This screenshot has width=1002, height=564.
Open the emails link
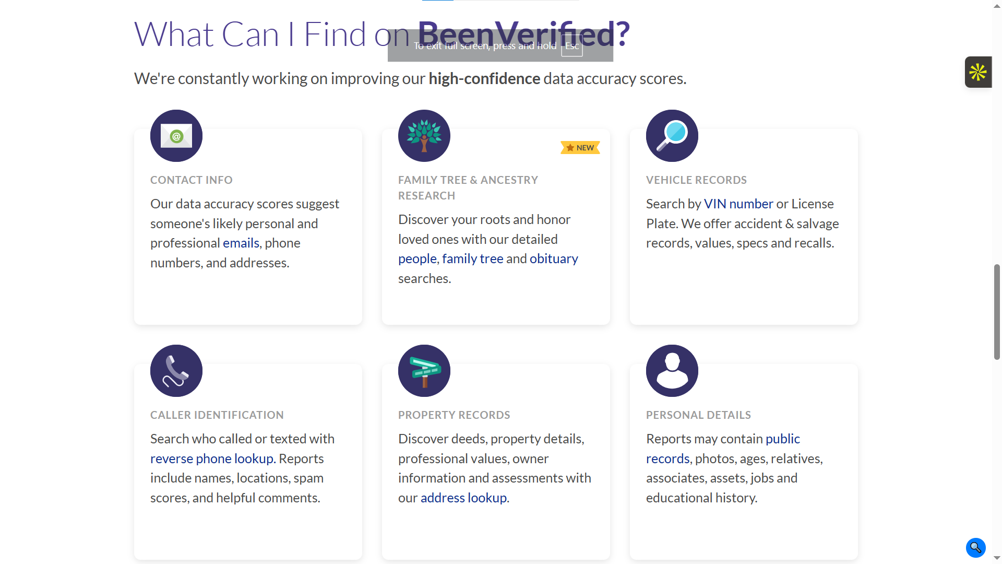[x=241, y=243]
